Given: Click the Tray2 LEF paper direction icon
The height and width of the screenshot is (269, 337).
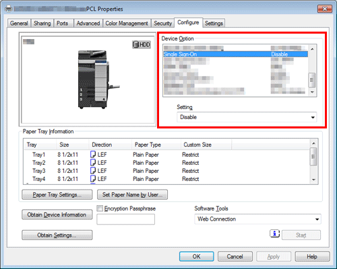Looking at the screenshot, I should [93, 163].
